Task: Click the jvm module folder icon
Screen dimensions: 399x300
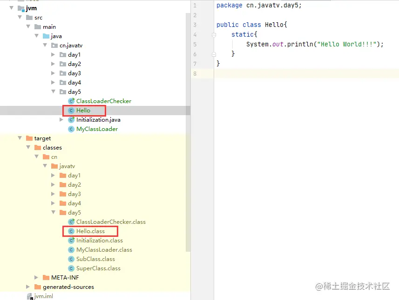Action: 21,8
